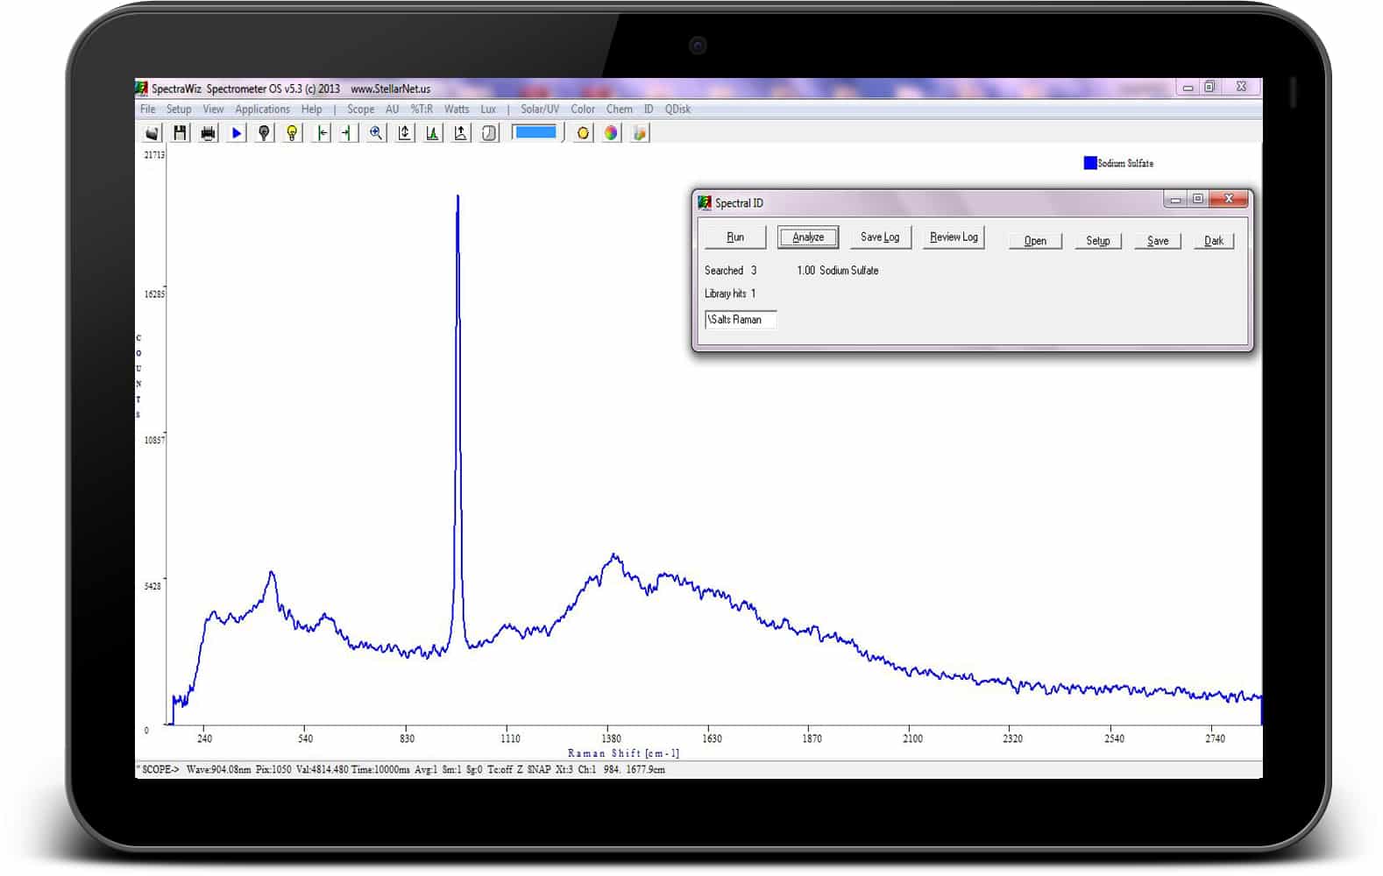Click the Time:10000ms status bar entry
The width and height of the screenshot is (1383, 876).
[x=380, y=770]
